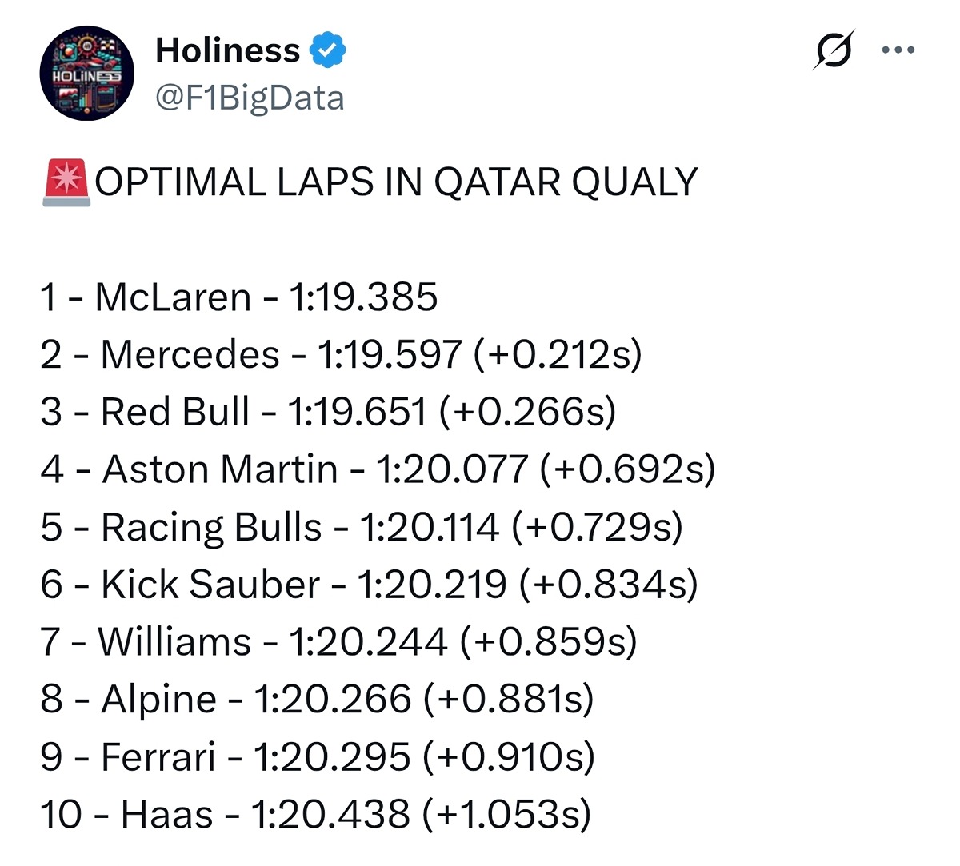Click the OPTIMAL LAPS IN QATAR QUALY headline

tap(396, 182)
